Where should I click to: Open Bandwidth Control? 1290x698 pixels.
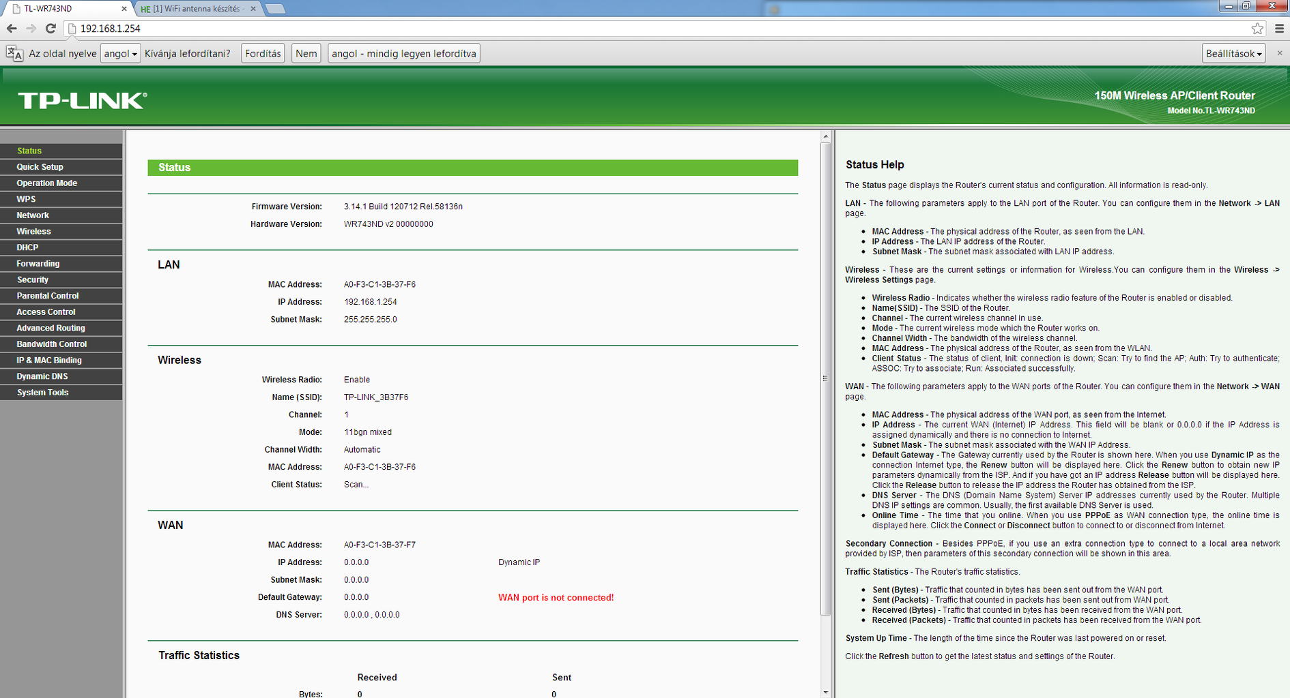click(x=61, y=344)
